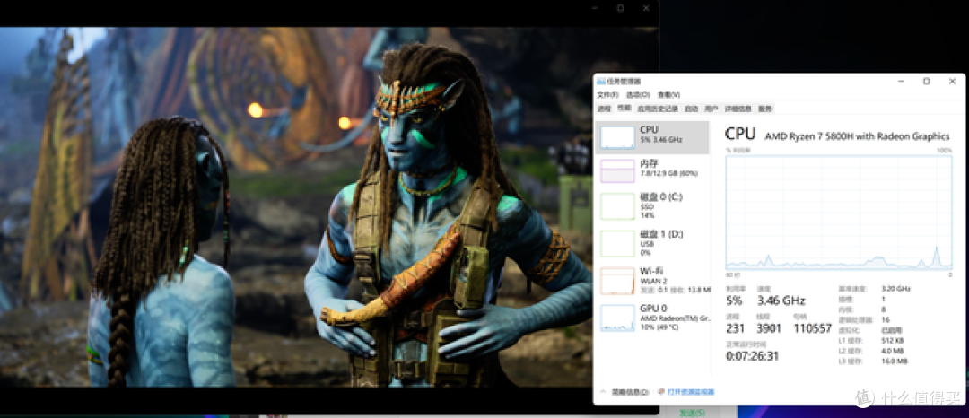Click the 3.46 GHz speed value under 速度
The height and width of the screenshot is (418, 969).
781,301
